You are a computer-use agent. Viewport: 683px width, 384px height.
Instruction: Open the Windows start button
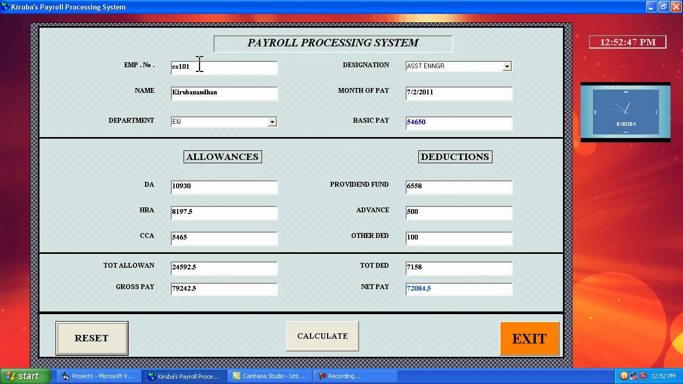point(26,376)
